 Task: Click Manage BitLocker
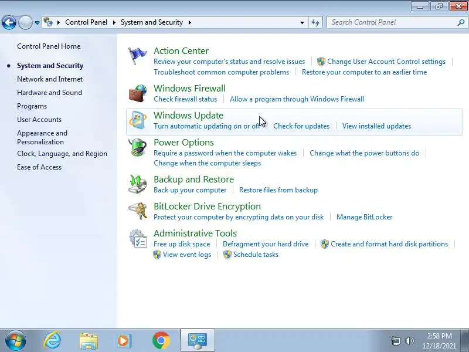pos(364,217)
